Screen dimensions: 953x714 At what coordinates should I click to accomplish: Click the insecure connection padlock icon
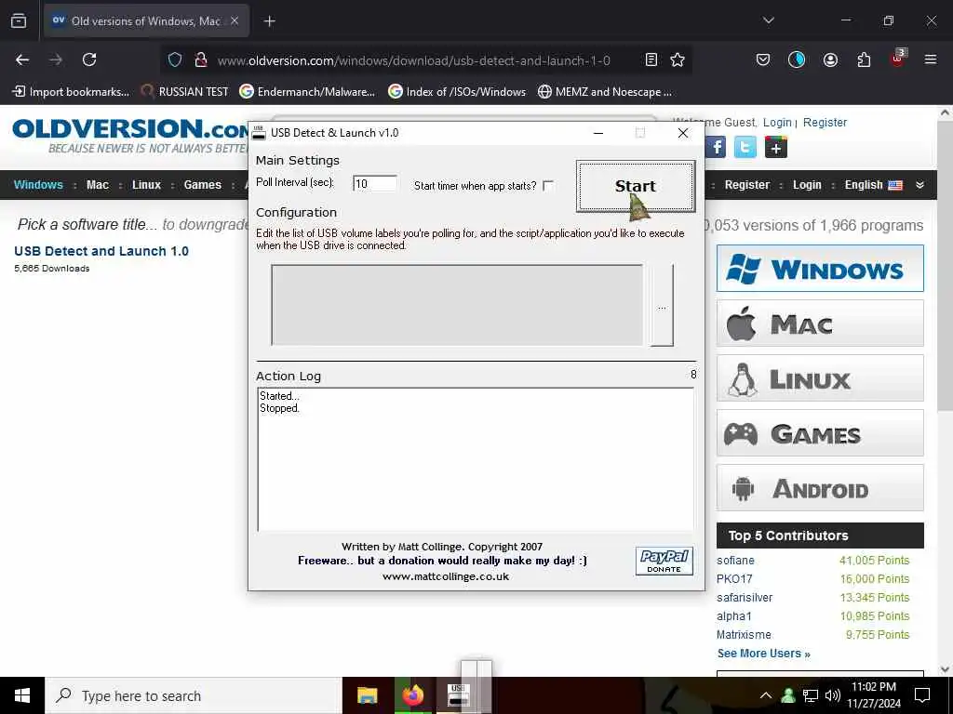(x=201, y=59)
